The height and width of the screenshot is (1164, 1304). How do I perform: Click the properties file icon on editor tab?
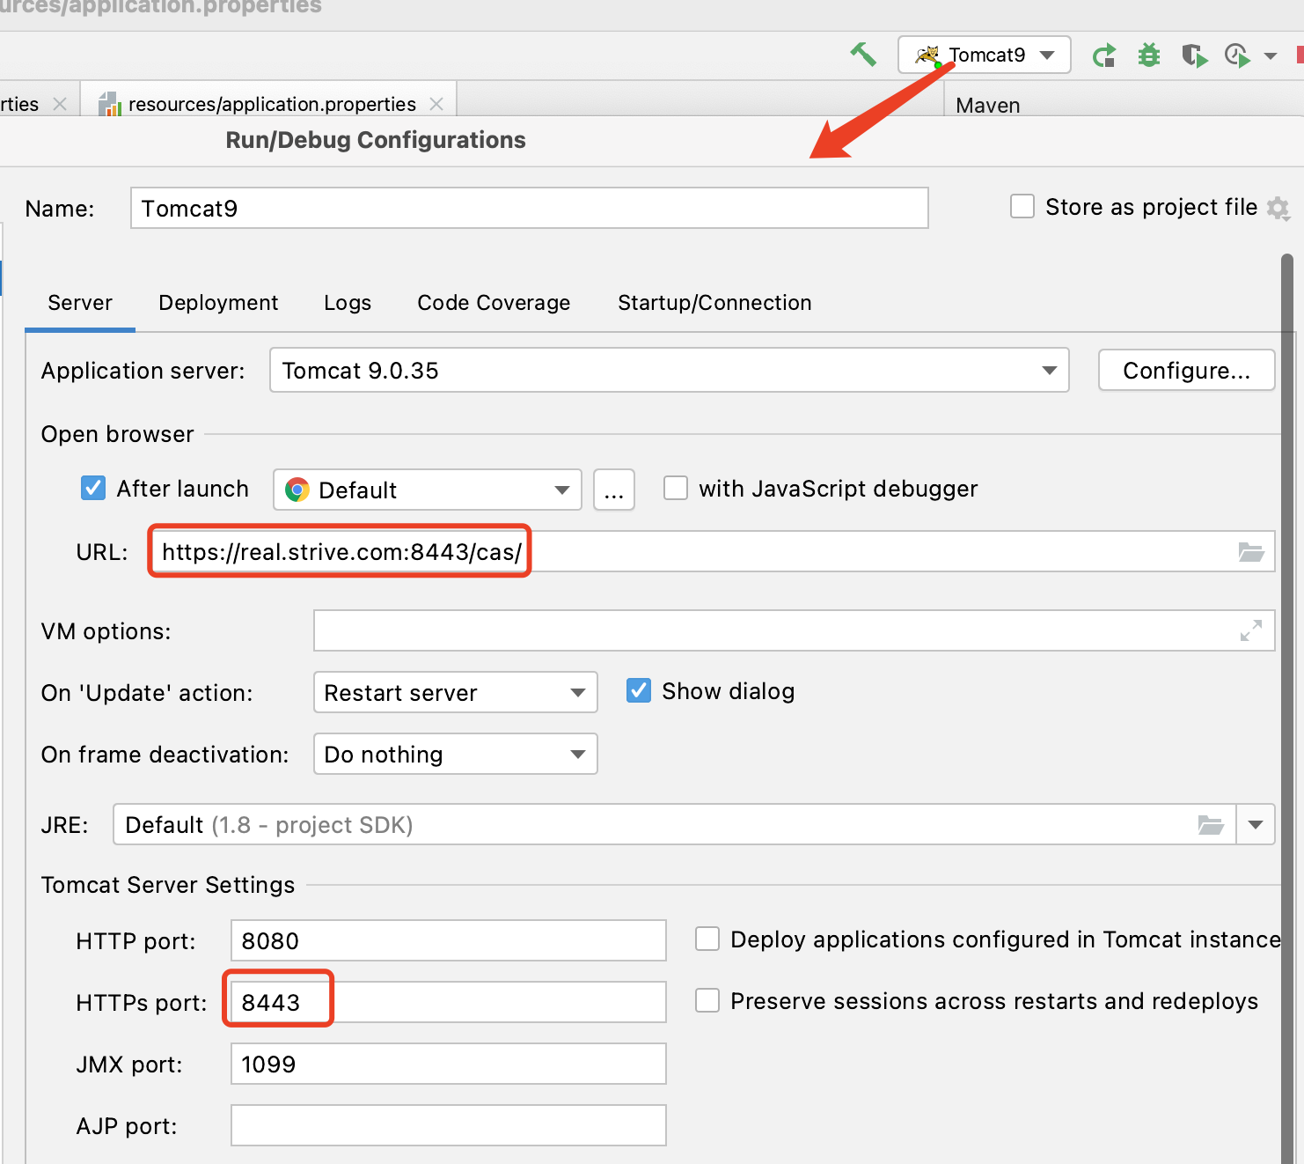point(109,105)
